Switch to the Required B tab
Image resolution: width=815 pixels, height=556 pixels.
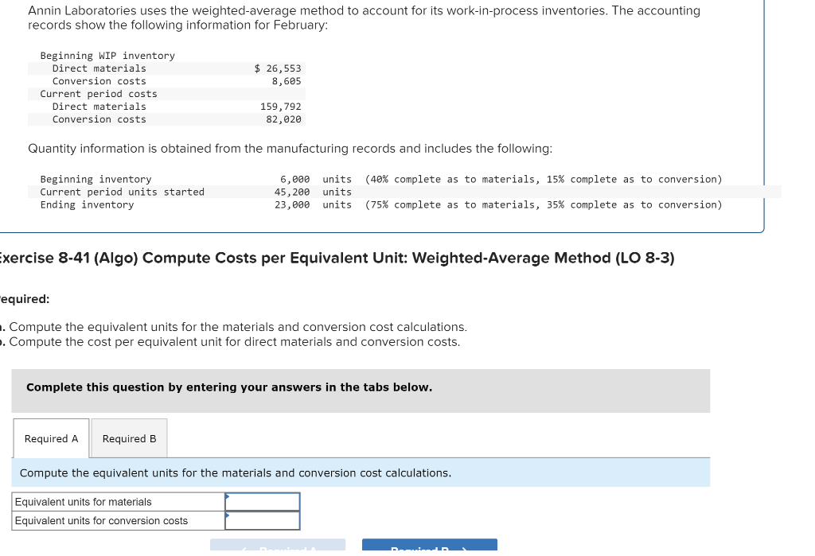click(x=128, y=438)
